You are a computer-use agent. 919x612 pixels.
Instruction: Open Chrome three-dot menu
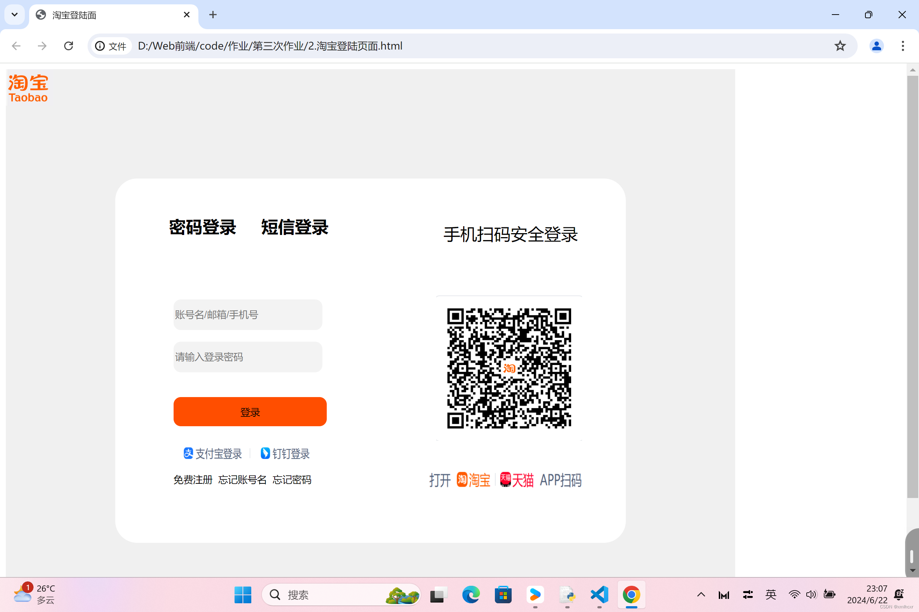903,46
